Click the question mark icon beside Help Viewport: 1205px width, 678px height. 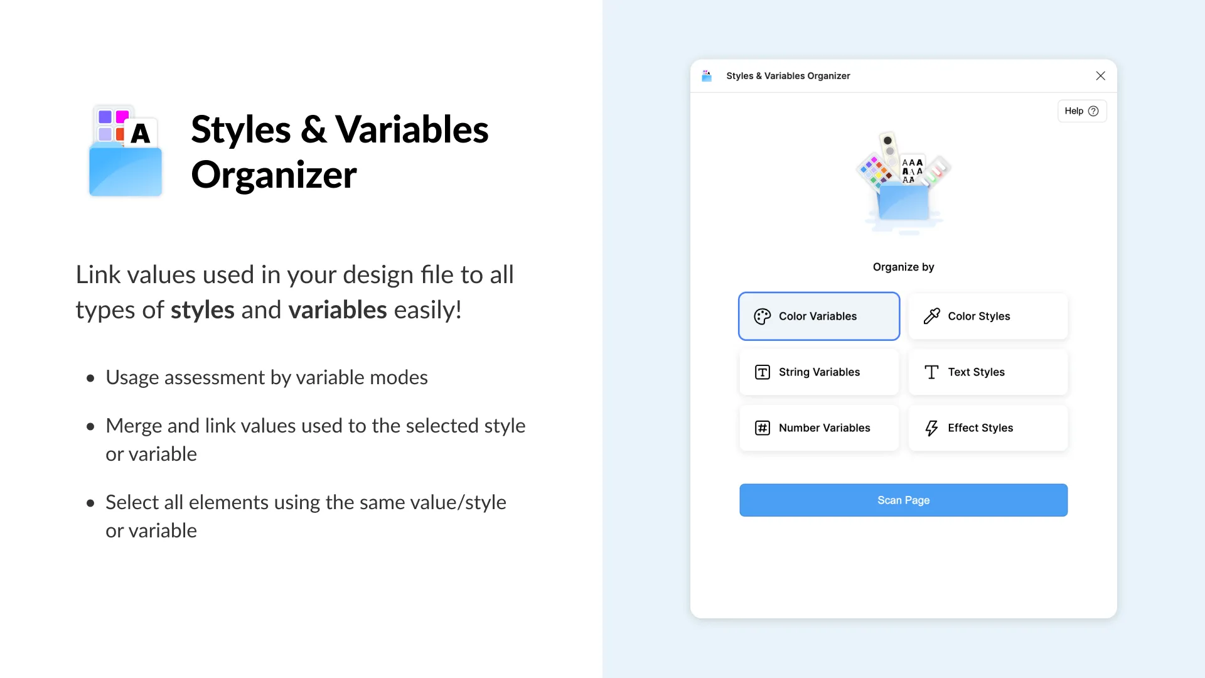click(x=1093, y=110)
